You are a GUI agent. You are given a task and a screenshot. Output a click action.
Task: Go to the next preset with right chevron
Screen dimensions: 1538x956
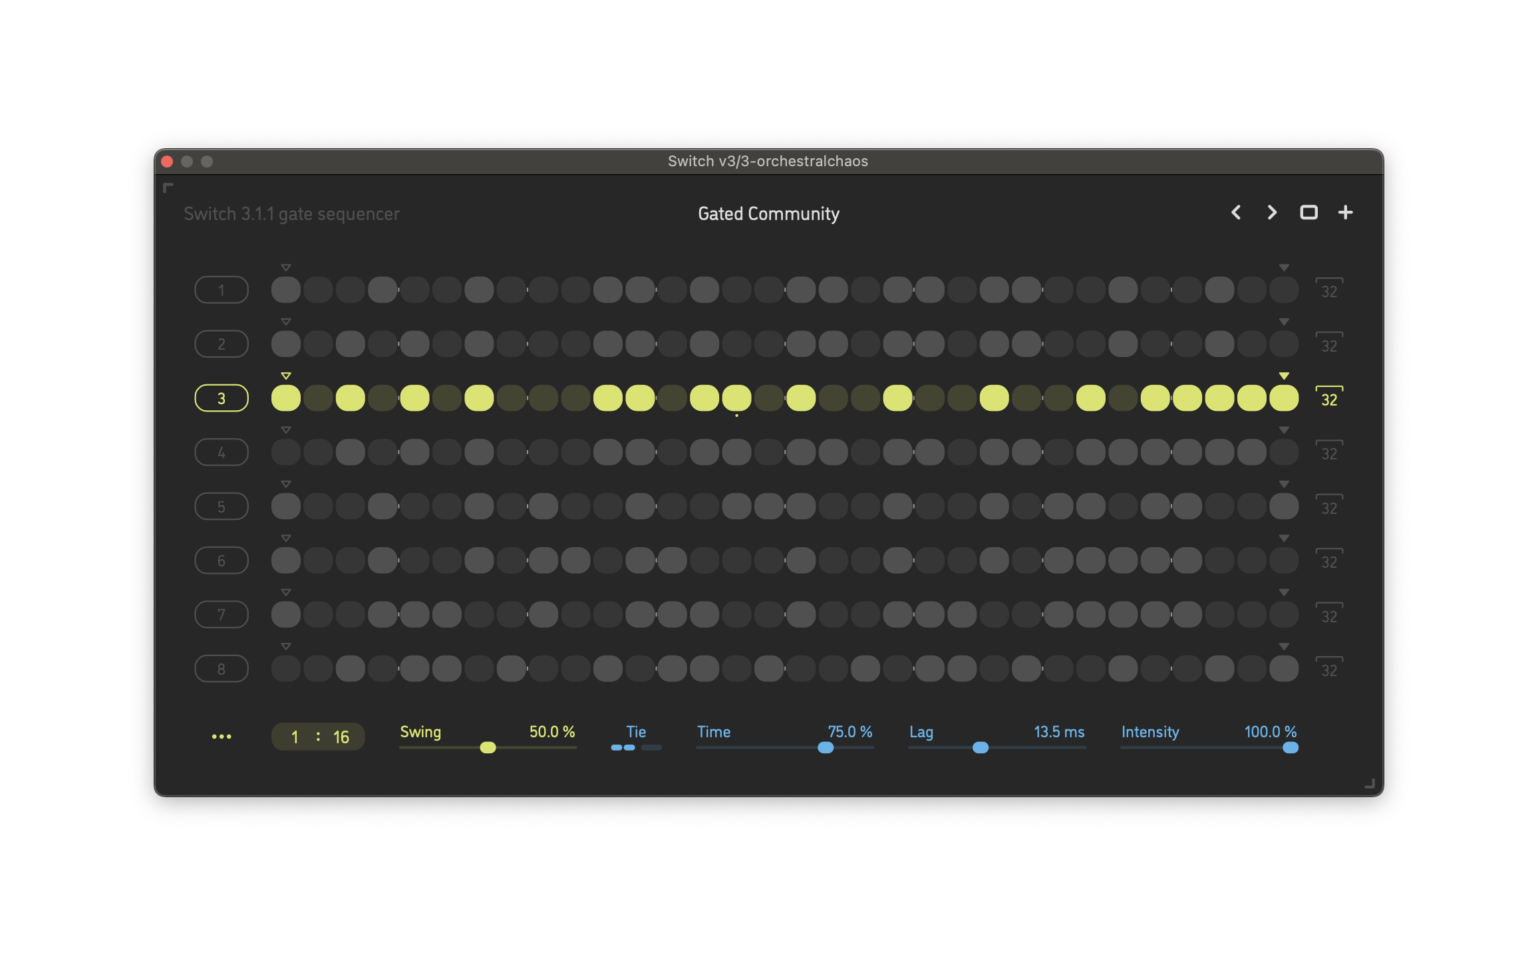1272,212
